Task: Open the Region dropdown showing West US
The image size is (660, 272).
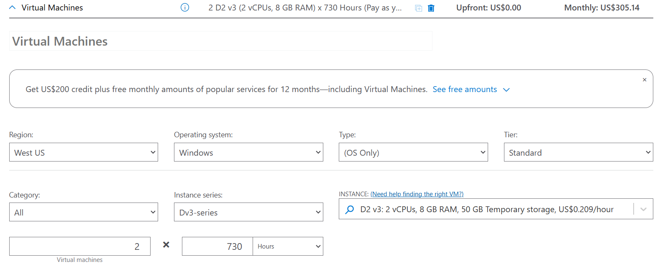Action: 84,152
